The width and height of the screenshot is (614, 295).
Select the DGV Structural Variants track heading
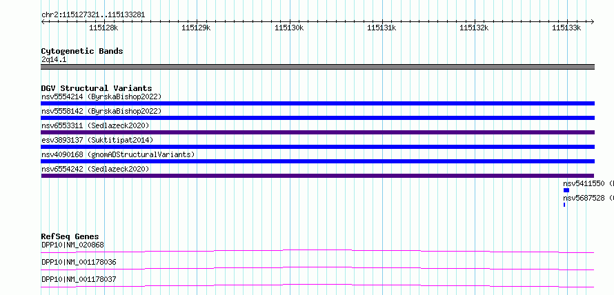[97, 88]
